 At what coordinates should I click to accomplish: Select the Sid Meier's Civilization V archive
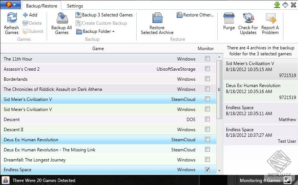pos(261,69)
